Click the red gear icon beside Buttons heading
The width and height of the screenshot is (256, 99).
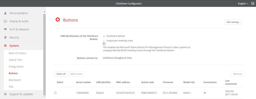coord(58,20)
